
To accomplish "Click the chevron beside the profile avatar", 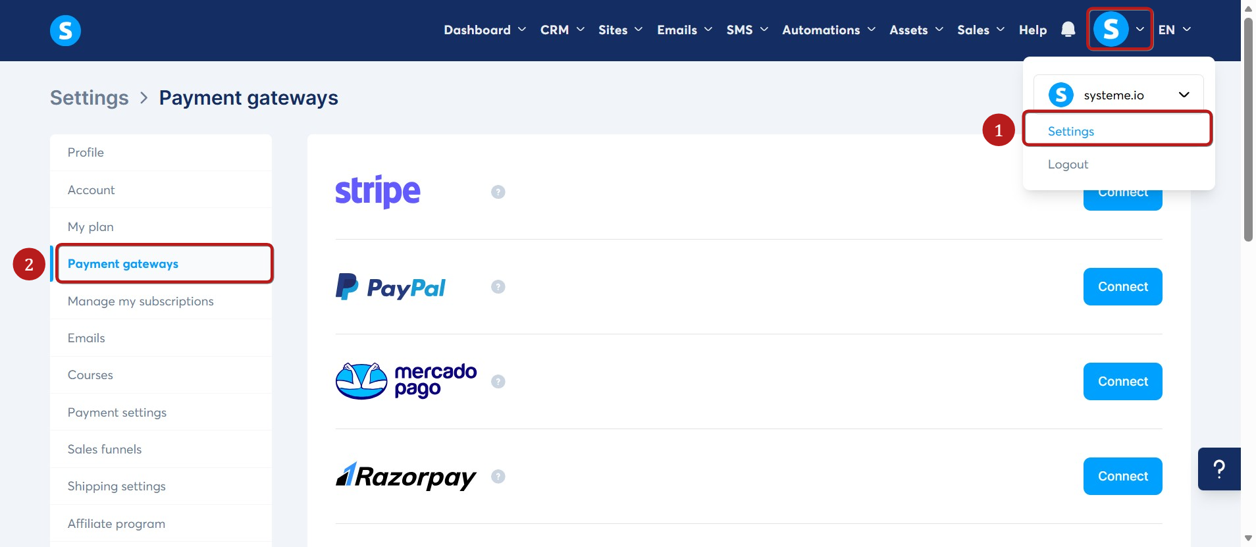I will pos(1139,30).
